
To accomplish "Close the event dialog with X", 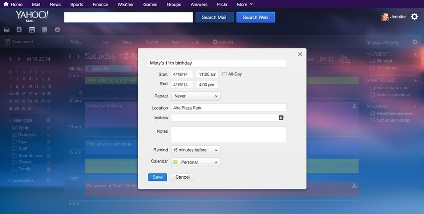I will (300, 54).
